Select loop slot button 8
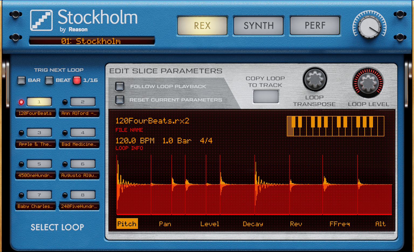The image size is (414, 252). 83,195
